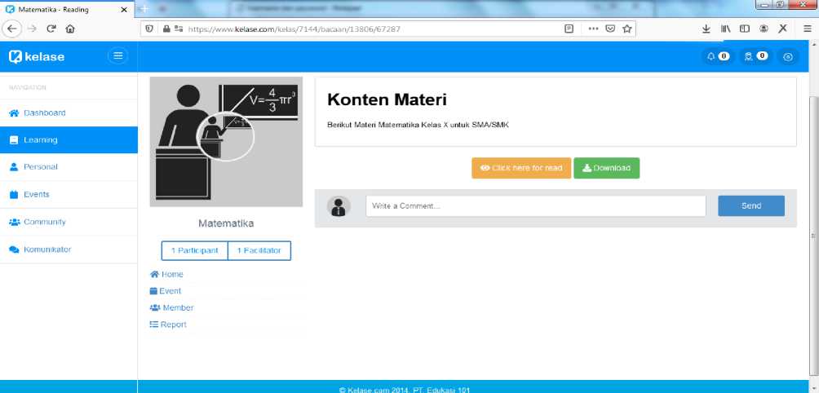Click the browser Back arrow
Viewport: 819px width, 393px height.
click(12, 29)
